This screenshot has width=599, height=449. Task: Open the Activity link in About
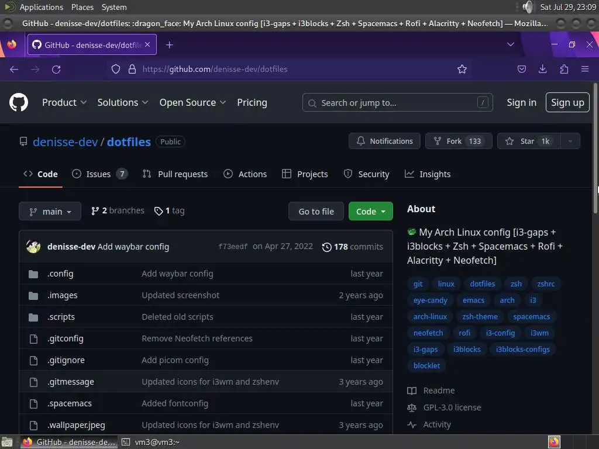429,424
